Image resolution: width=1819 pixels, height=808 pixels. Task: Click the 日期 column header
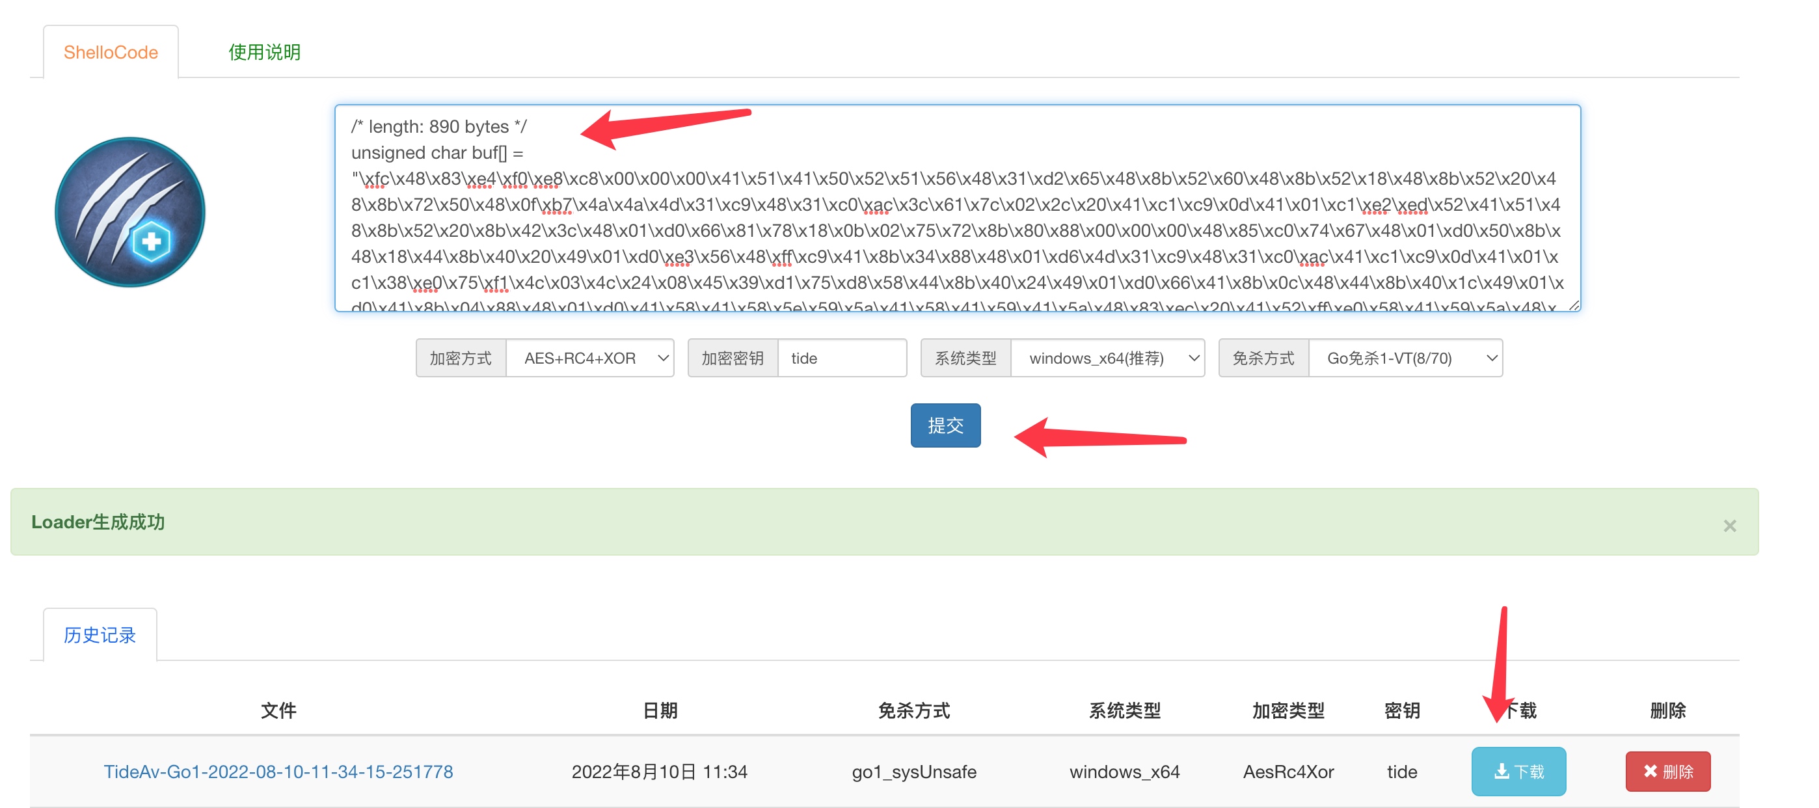[x=660, y=710]
